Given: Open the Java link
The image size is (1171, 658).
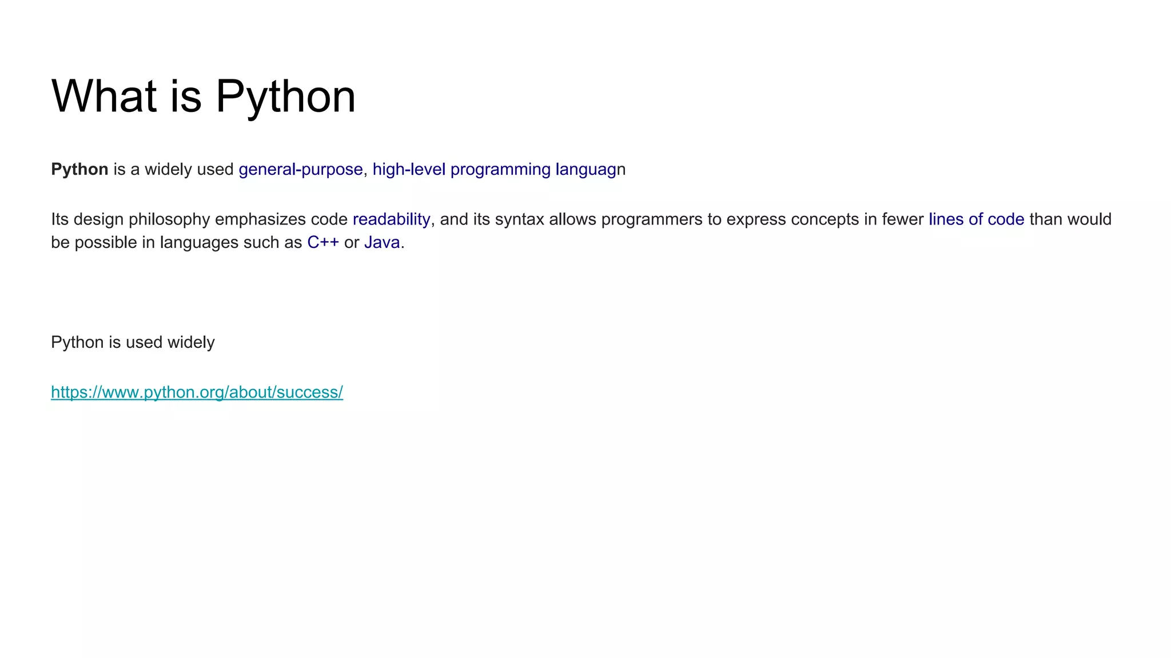Looking at the screenshot, I should click(x=382, y=242).
